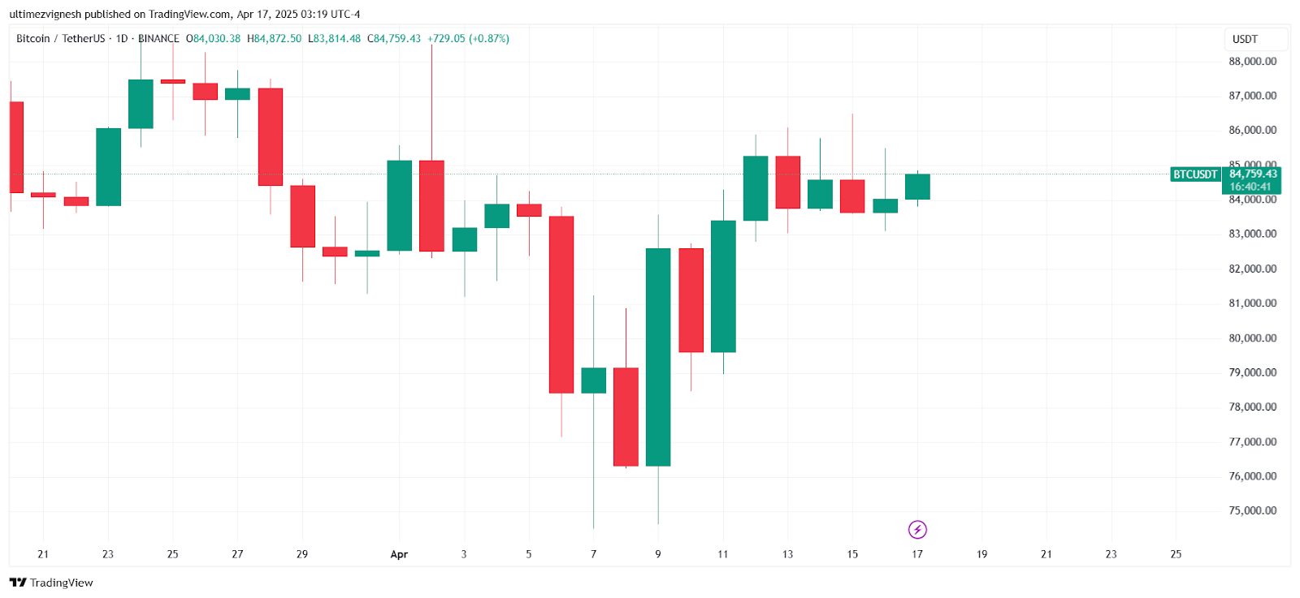Click the 75,000.00 price axis label
Screen dimensions: 1300x598
(1252, 510)
